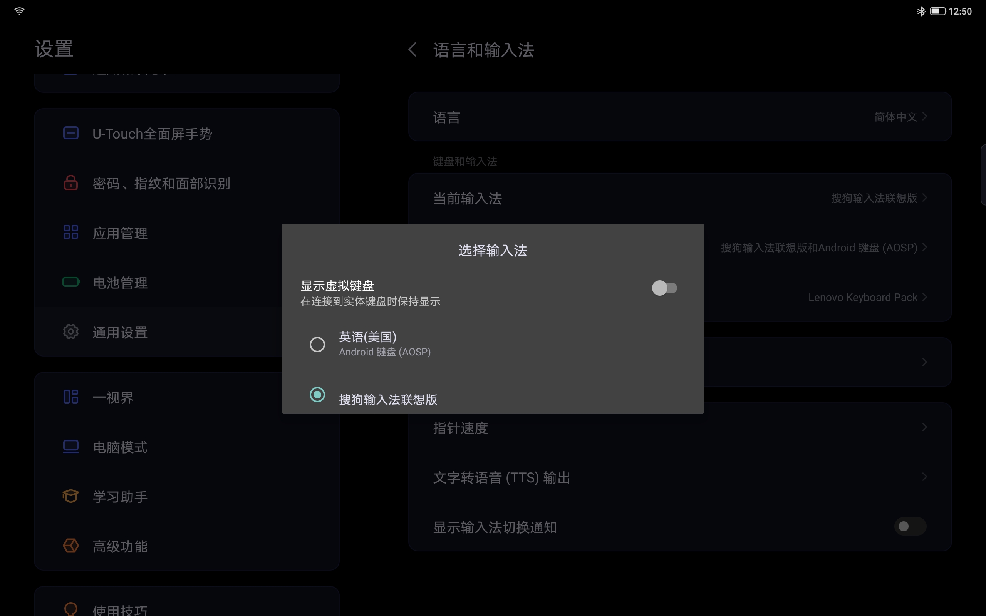Open 语言 setting showing 简体中文

[680, 117]
